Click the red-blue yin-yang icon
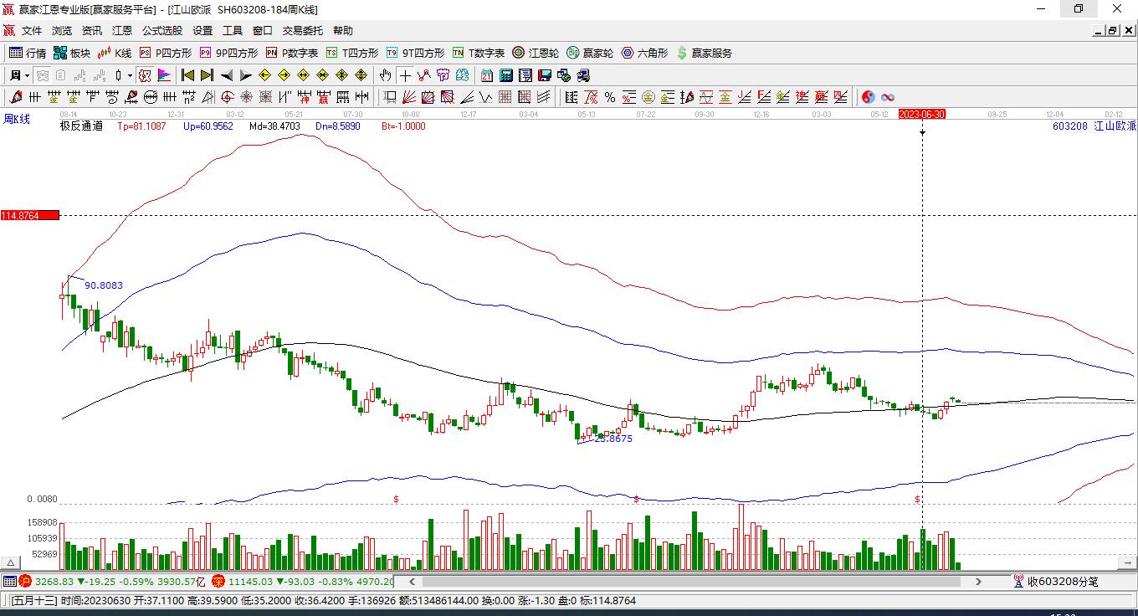The height and width of the screenshot is (616, 1138). (869, 97)
